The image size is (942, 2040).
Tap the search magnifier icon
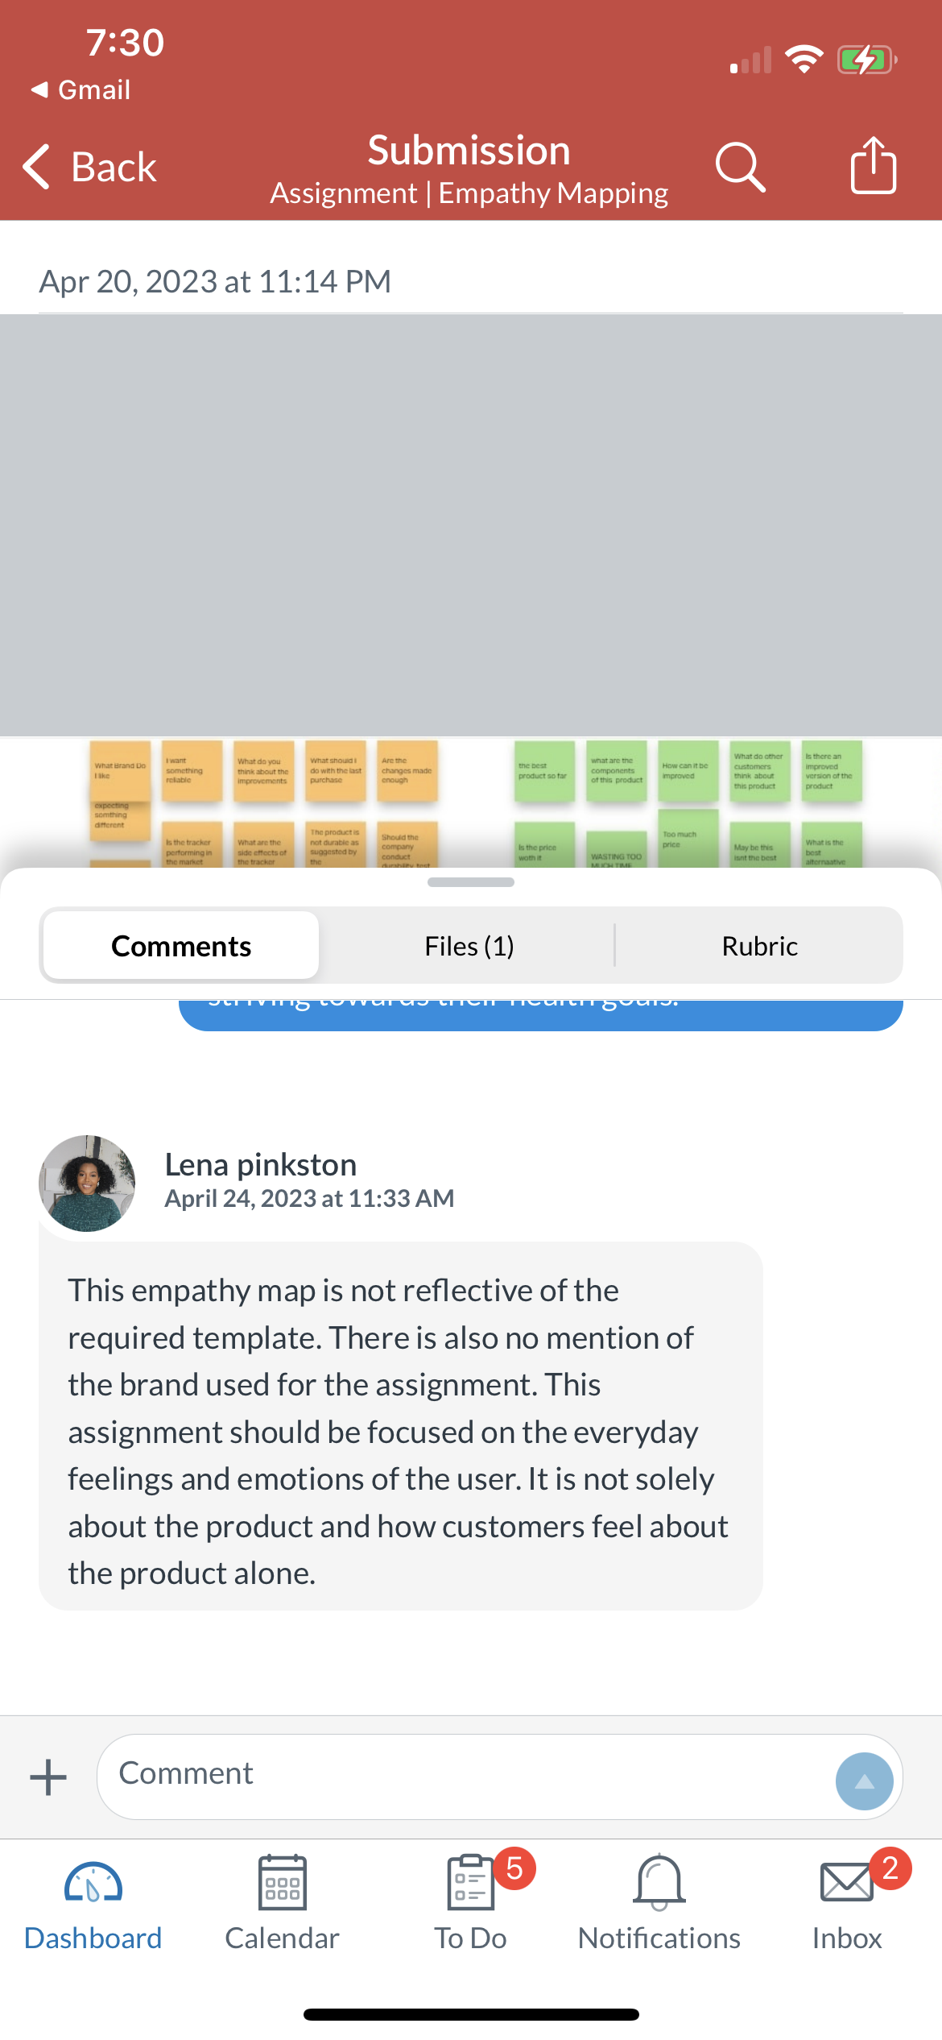click(x=740, y=167)
